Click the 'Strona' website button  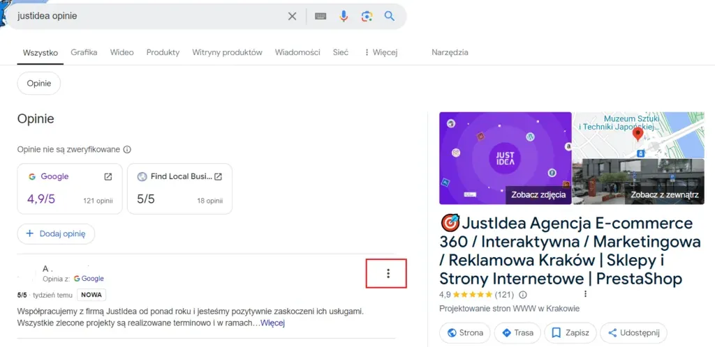click(x=465, y=333)
